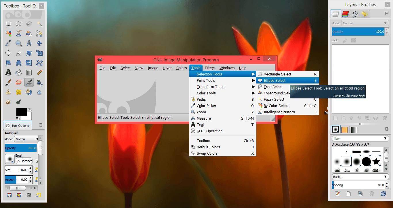Choose the Free Select lasso tool in Toolbox
The width and height of the screenshot is (393, 208).
click(x=29, y=24)
